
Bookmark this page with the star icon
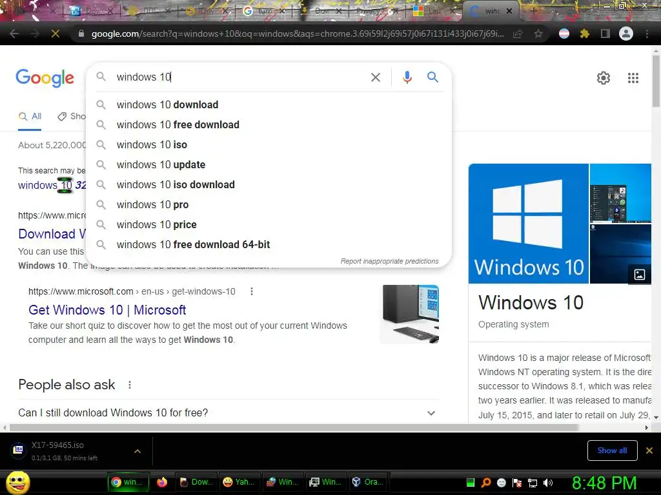[x=538, y=34]
